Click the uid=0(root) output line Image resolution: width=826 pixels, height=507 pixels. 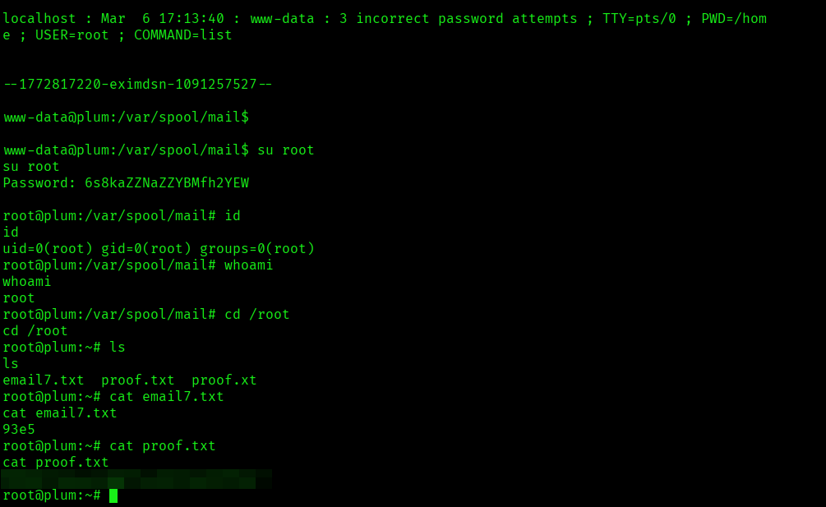(x=159, y=249)
